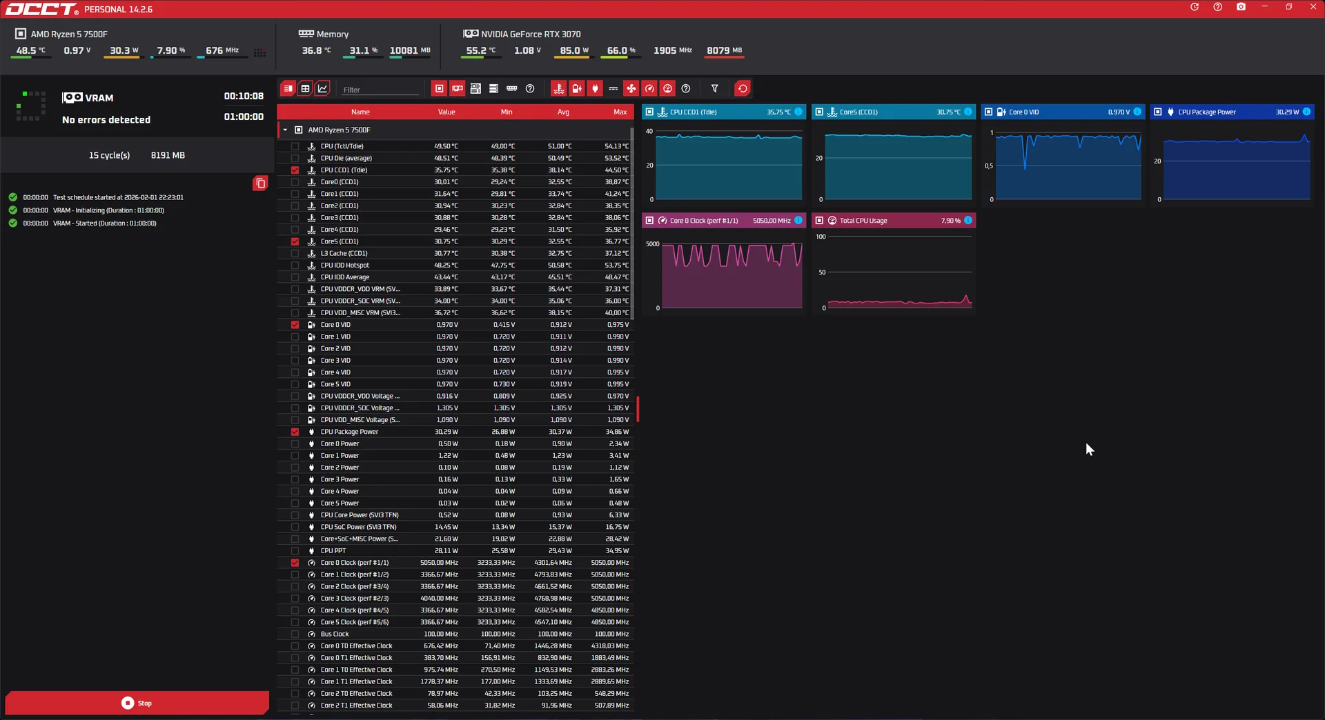Focus the Filter text field
The image size is (1325, 720).
pyautogui.click(x=380, y=90)
